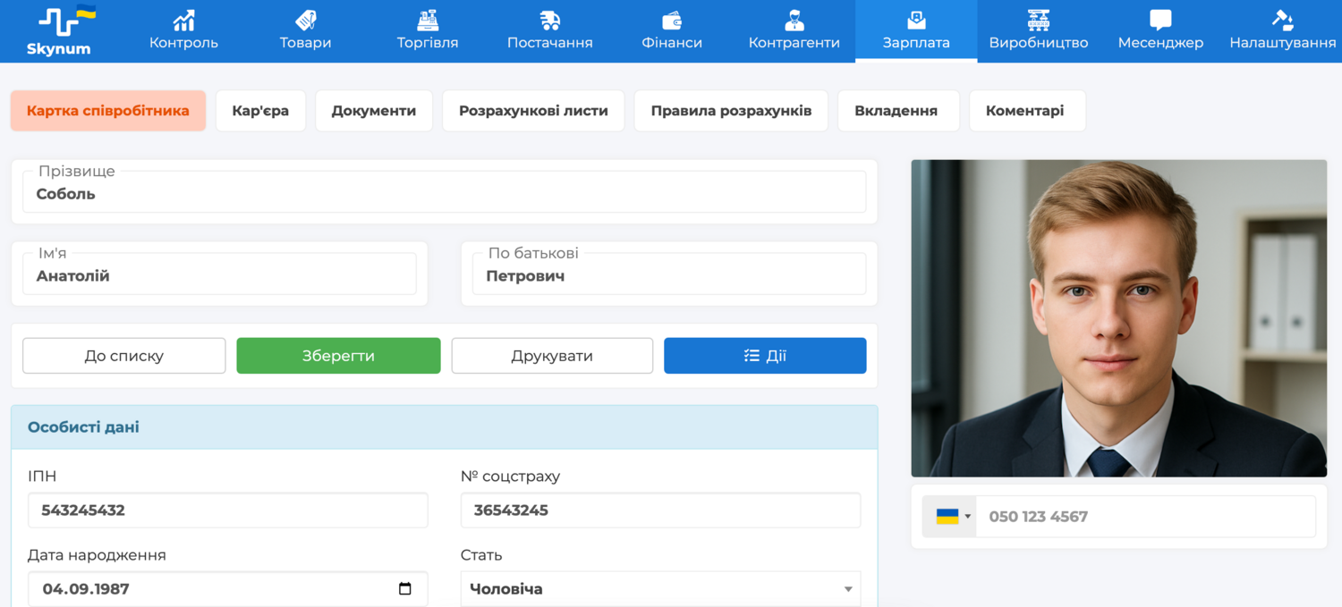This screenshot has height=607, width=1342.
Task: Open the Виробництво production icon
Action: [x=1038, y=21]
